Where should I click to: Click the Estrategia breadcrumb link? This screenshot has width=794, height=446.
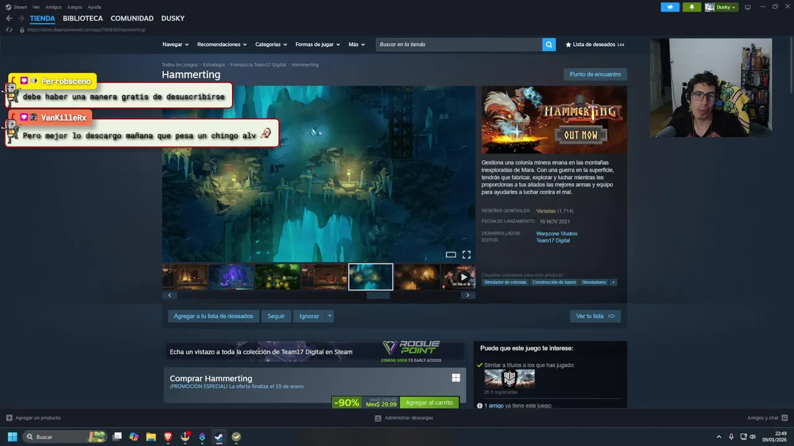click(214, 64)
